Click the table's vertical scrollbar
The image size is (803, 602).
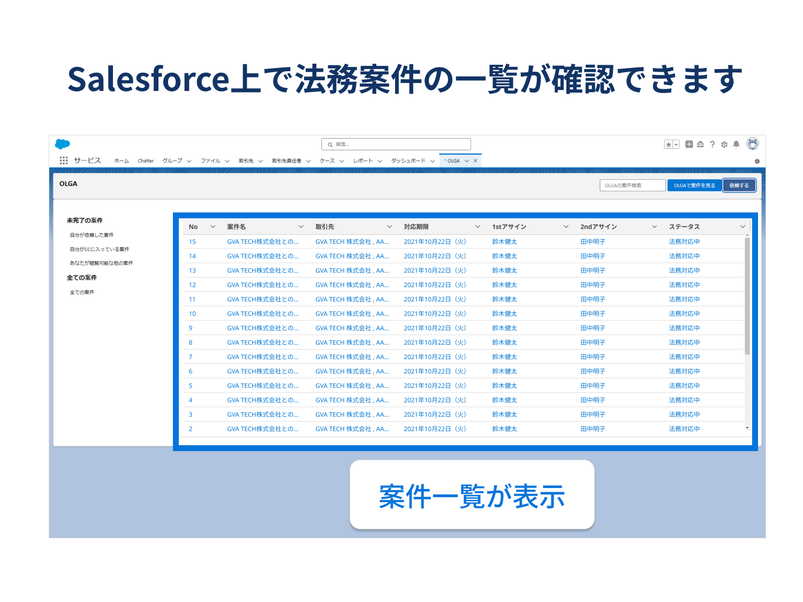pyautogui.click(x=747, y=294)
